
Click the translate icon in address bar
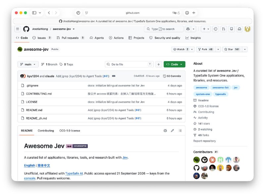pos(174,13)
